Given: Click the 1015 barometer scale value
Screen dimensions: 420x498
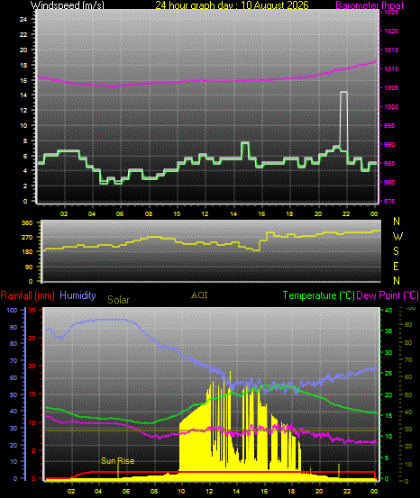Looking at the screenshot, I should point(391,50).
